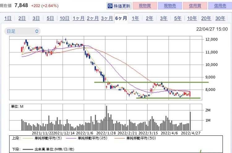
Task: Show the 20年 chart range
Action: pyautogui.click(x=206, y=18)
